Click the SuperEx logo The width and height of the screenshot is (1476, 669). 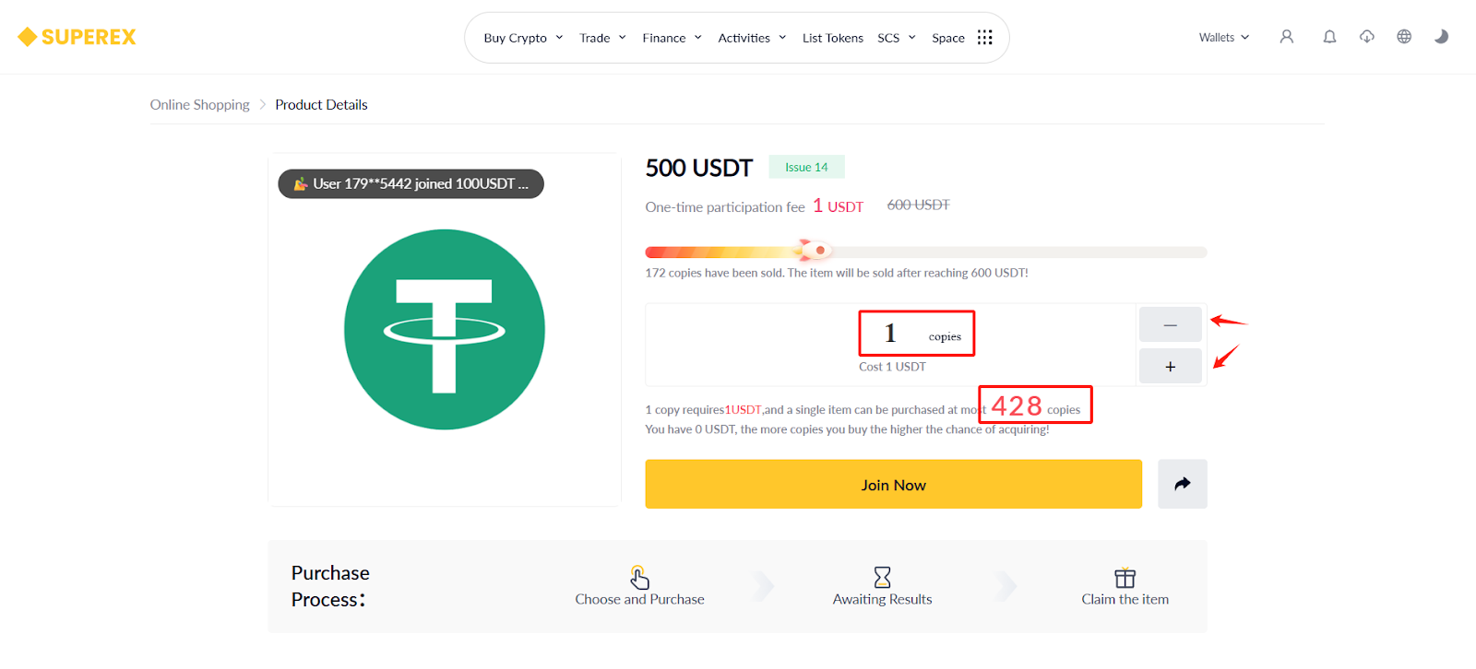[77, 37]
